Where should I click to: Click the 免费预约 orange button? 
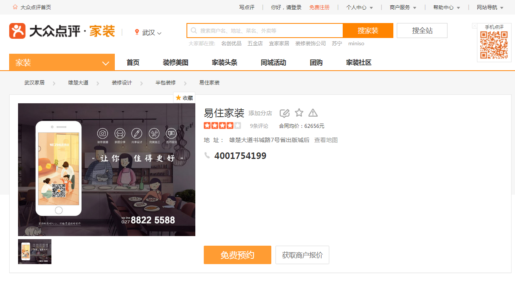point(238,255)
